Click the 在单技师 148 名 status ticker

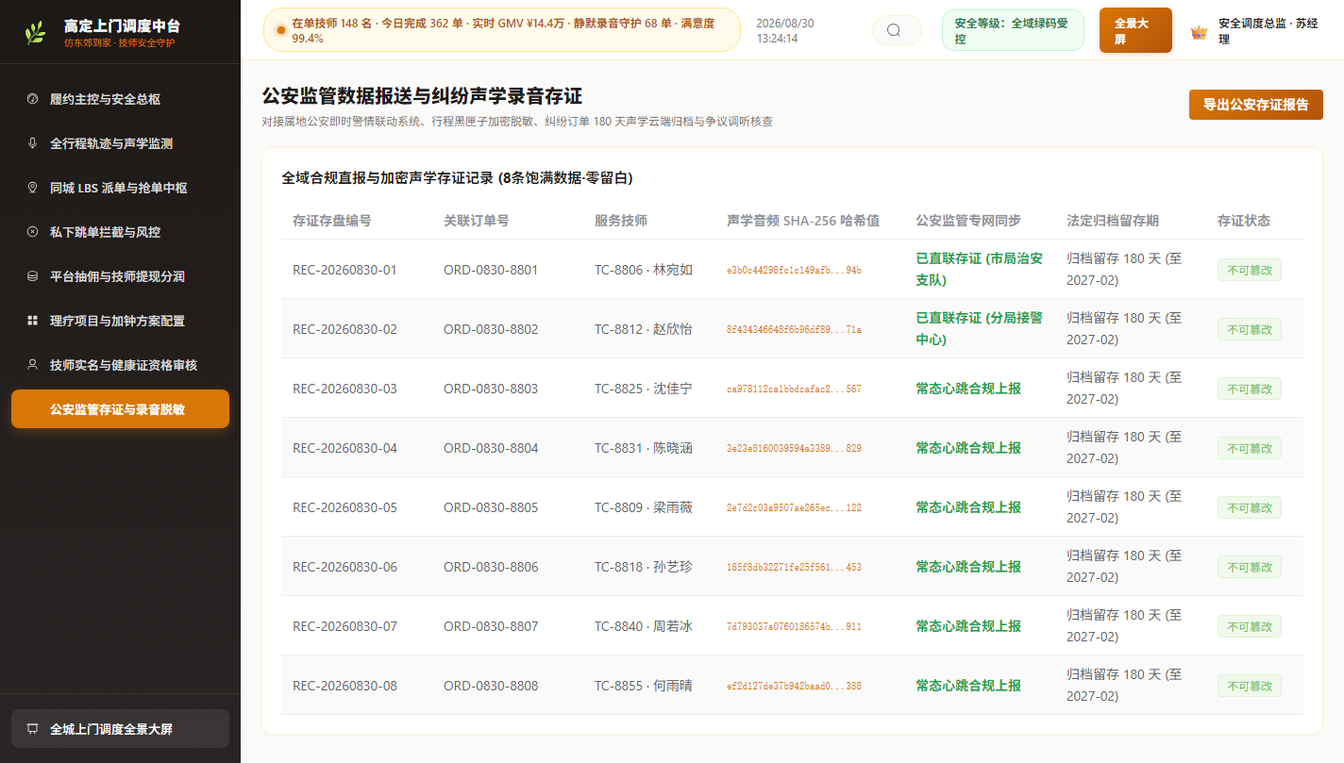pyautogui.click(x=502, y=30)
